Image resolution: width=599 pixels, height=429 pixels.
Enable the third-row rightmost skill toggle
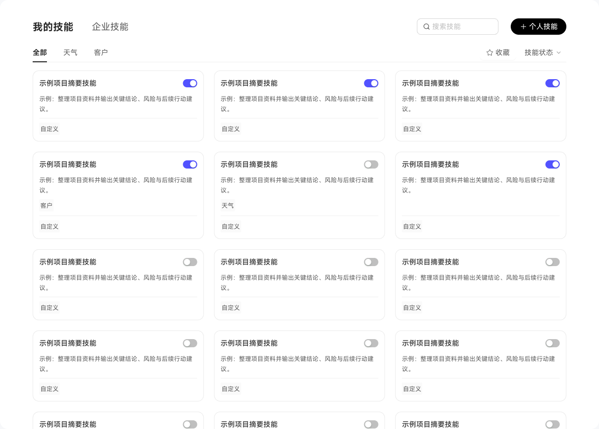pos(553,262)
